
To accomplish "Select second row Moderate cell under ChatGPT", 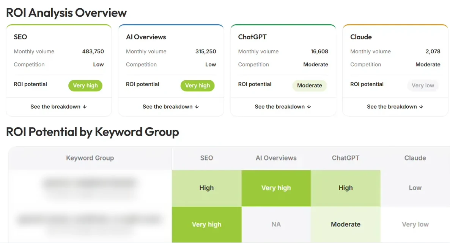I will click(x=346, y=224).
